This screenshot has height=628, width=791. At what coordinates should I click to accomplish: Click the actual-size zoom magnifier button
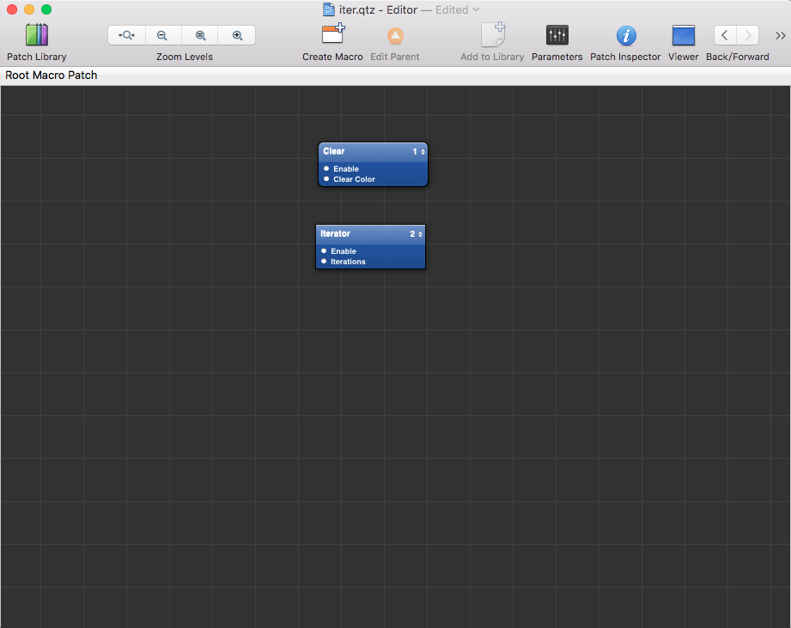(x=200, y=35)
